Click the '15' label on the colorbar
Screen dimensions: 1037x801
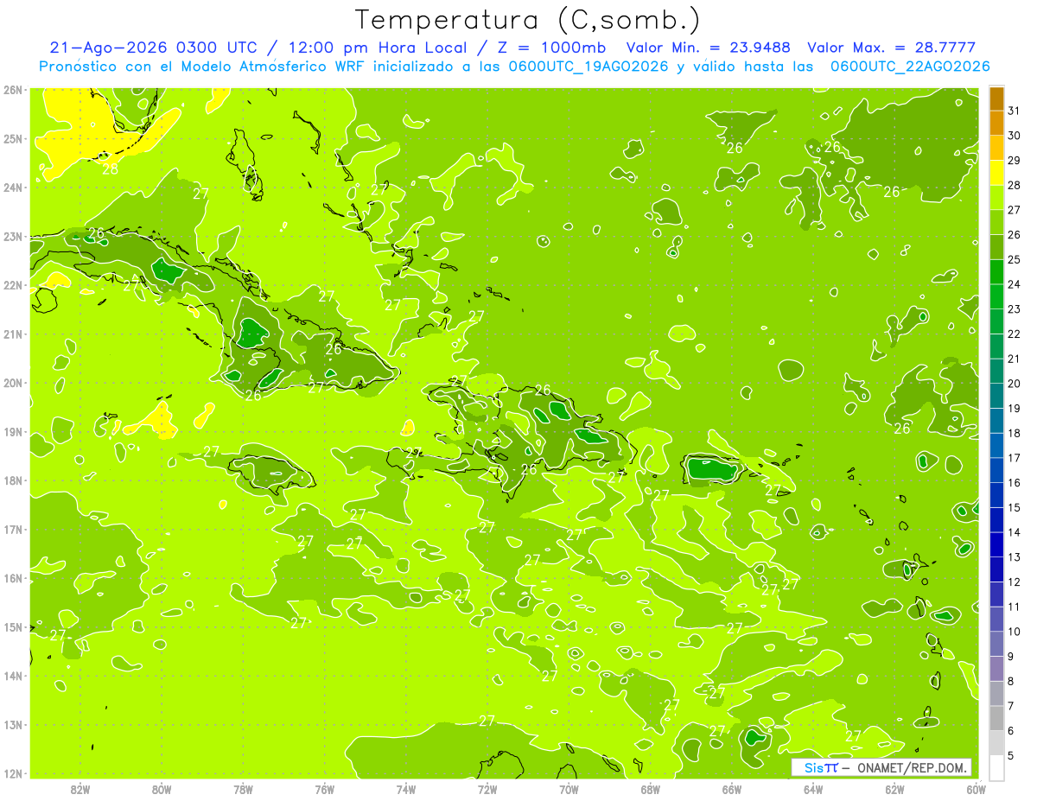1015,508
